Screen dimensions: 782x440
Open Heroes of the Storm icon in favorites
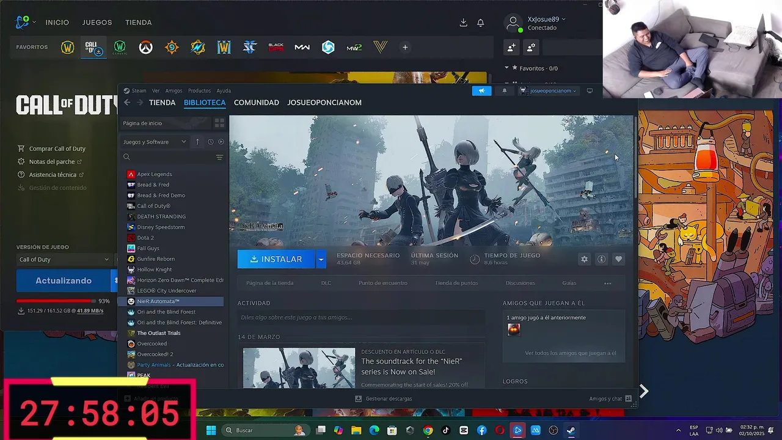click(x=328, y=47)
